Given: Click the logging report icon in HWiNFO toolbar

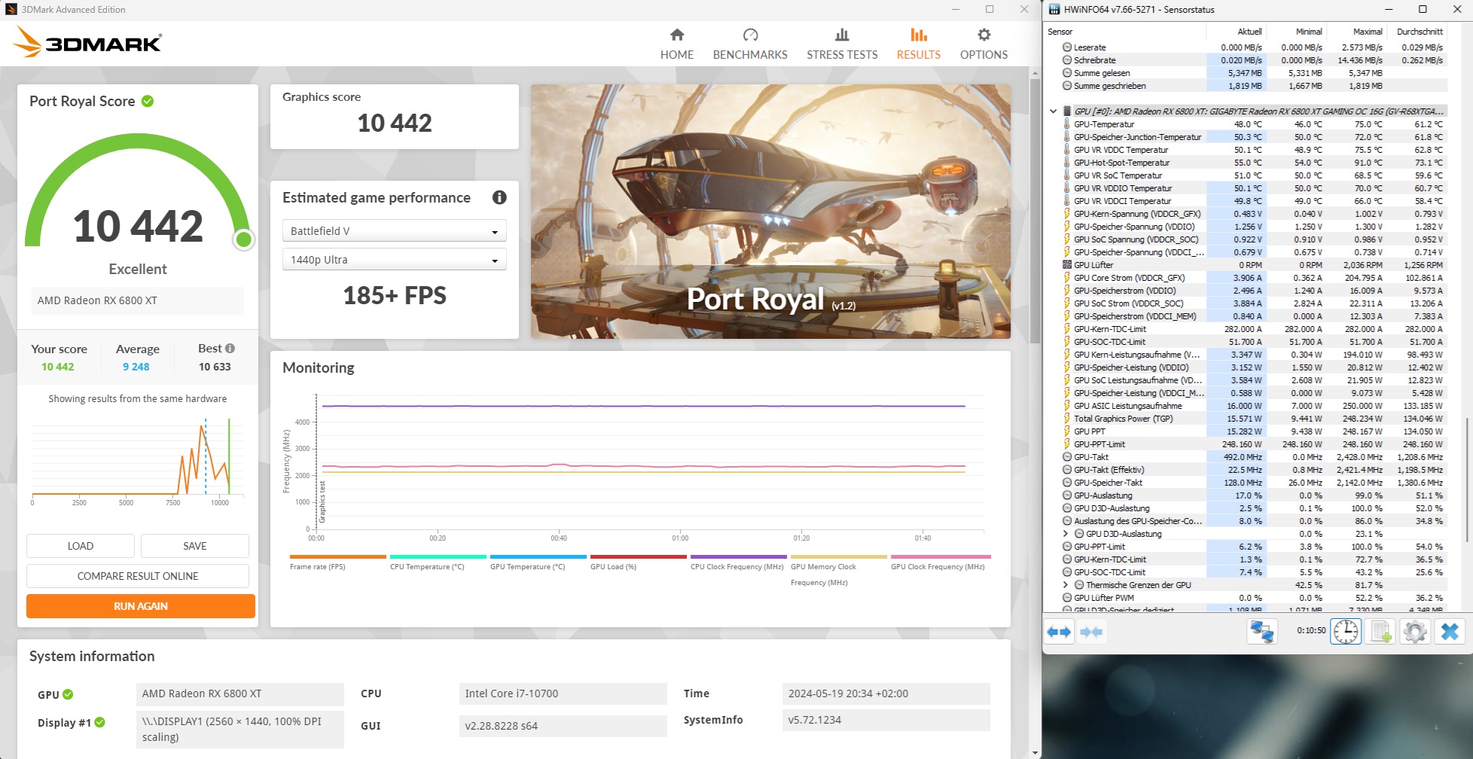Looking at the screenshot, I should (x=1380, y=632).
